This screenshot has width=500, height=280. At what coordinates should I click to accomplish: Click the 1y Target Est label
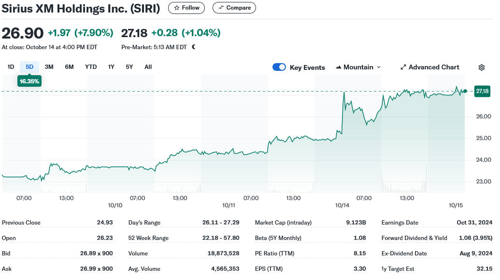[398, 269]
